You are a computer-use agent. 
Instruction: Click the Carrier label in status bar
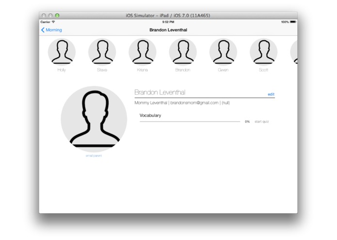pyautogui.click(x=46, y=22)
